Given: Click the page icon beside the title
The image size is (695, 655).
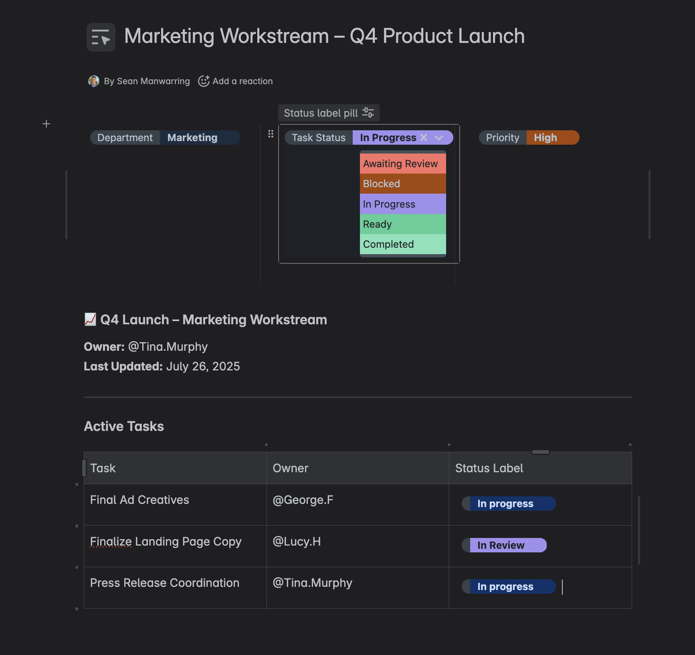Looking at the screenshot, I should [x=101, y=37].
